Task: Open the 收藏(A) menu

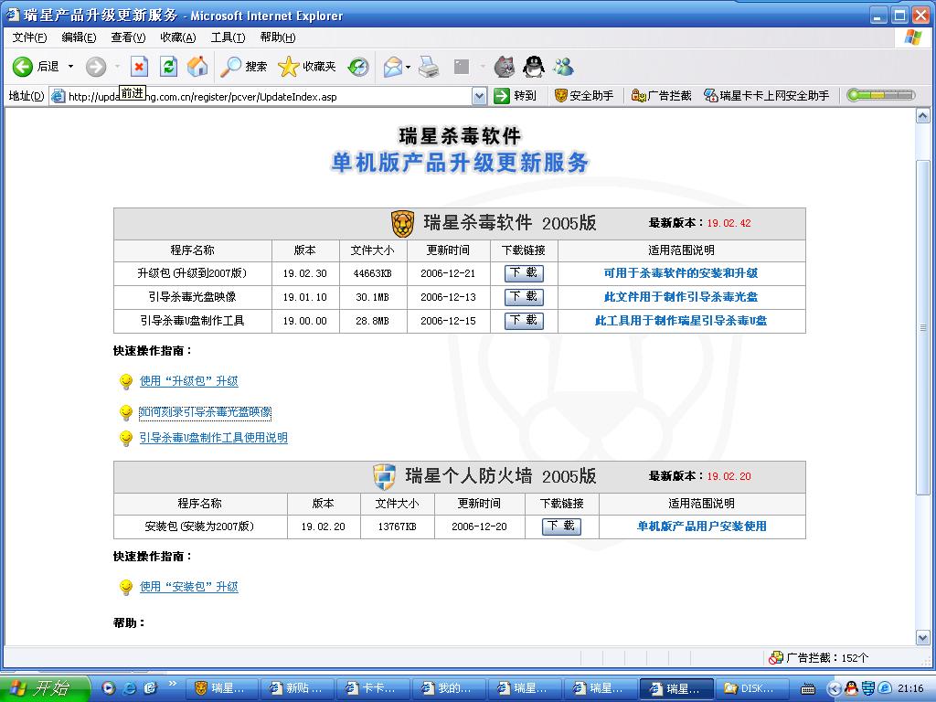Action: (x=178, y=37)
